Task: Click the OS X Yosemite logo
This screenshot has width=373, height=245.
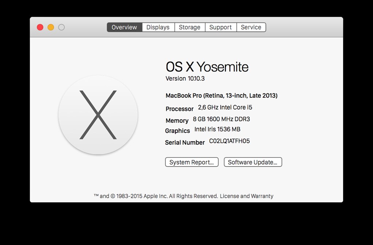Action: [x=98, y=115]
